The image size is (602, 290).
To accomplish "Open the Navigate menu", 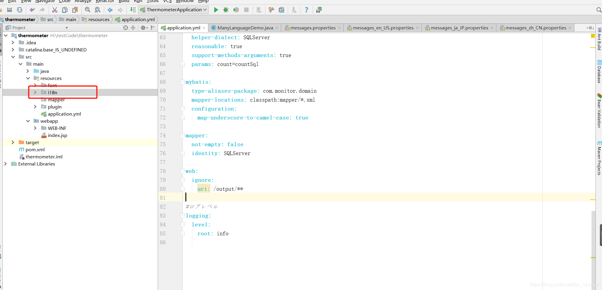I will pos(45,1).
